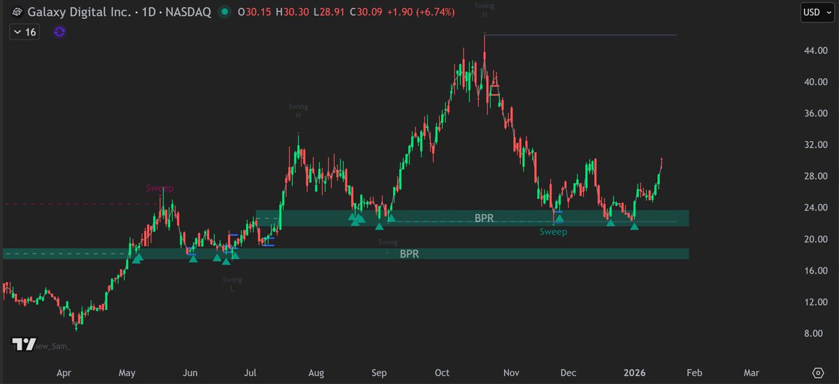Click the pink Sweep label near May
839x384 pixels.
click(x=159, y=188)
